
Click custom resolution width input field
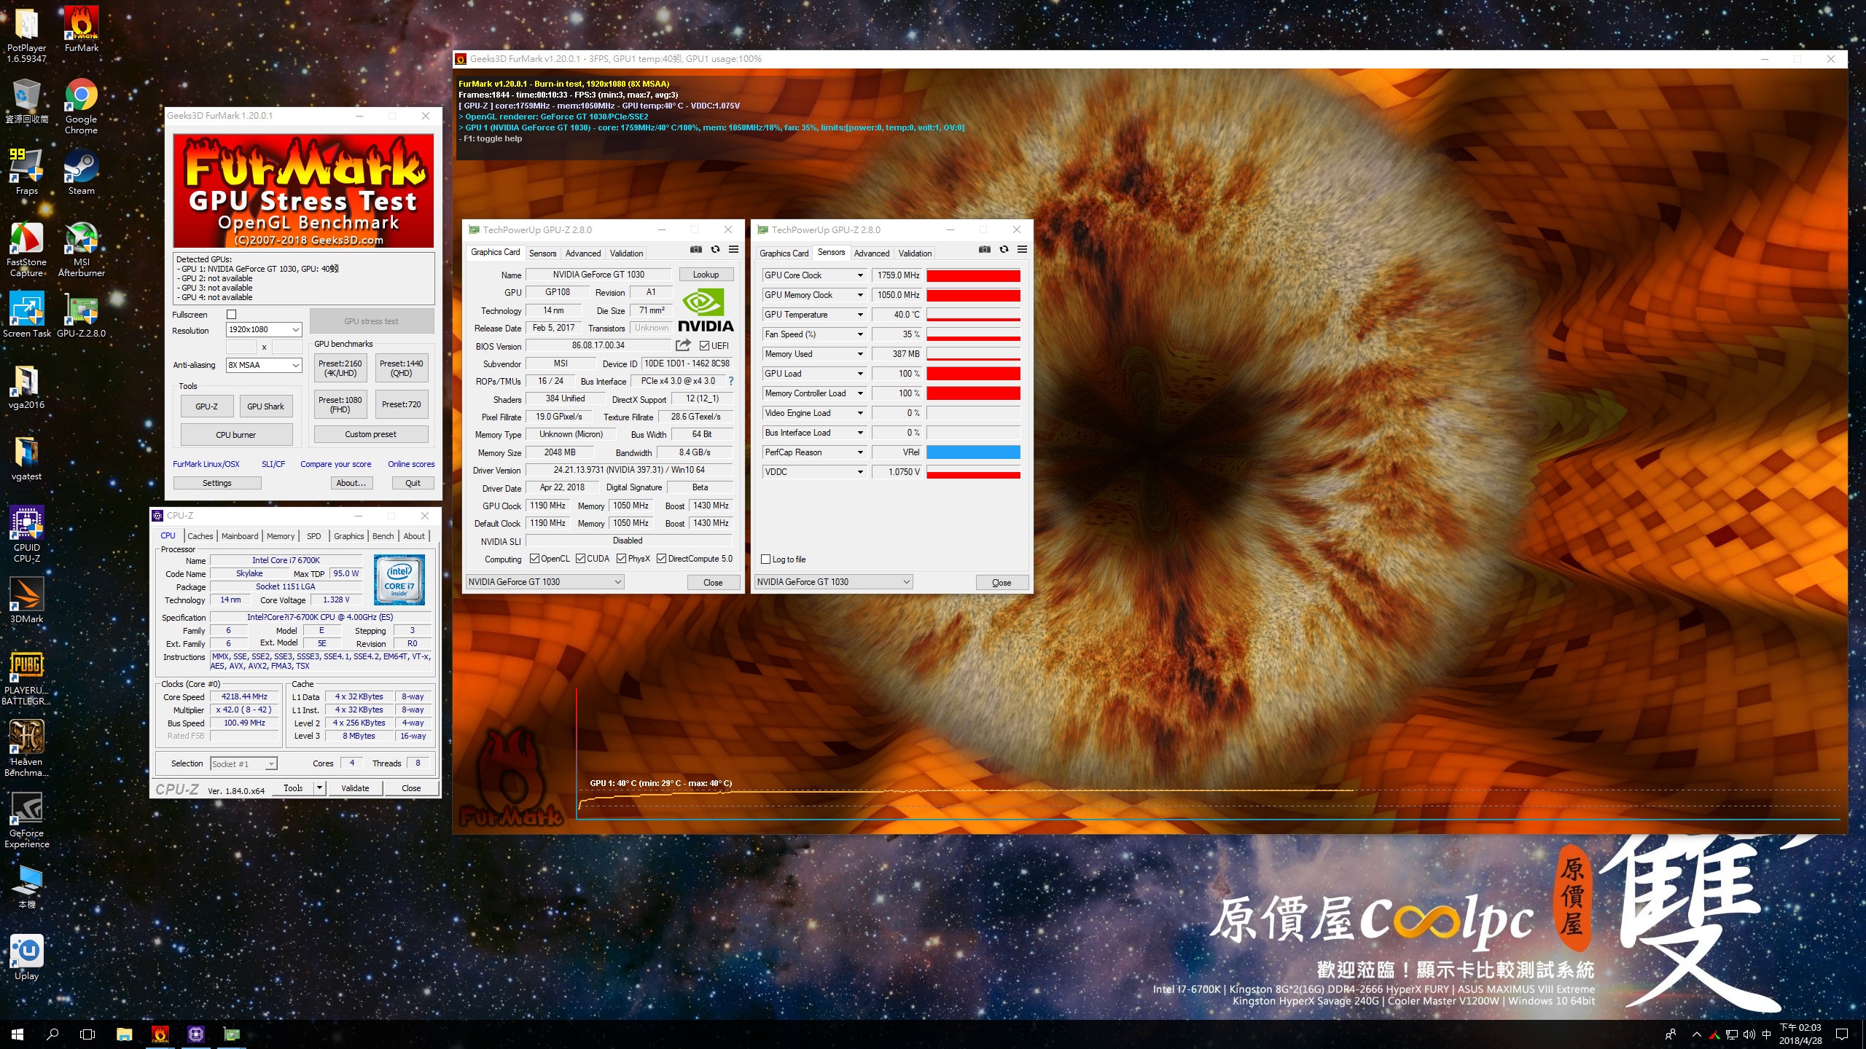coord(241,347)
